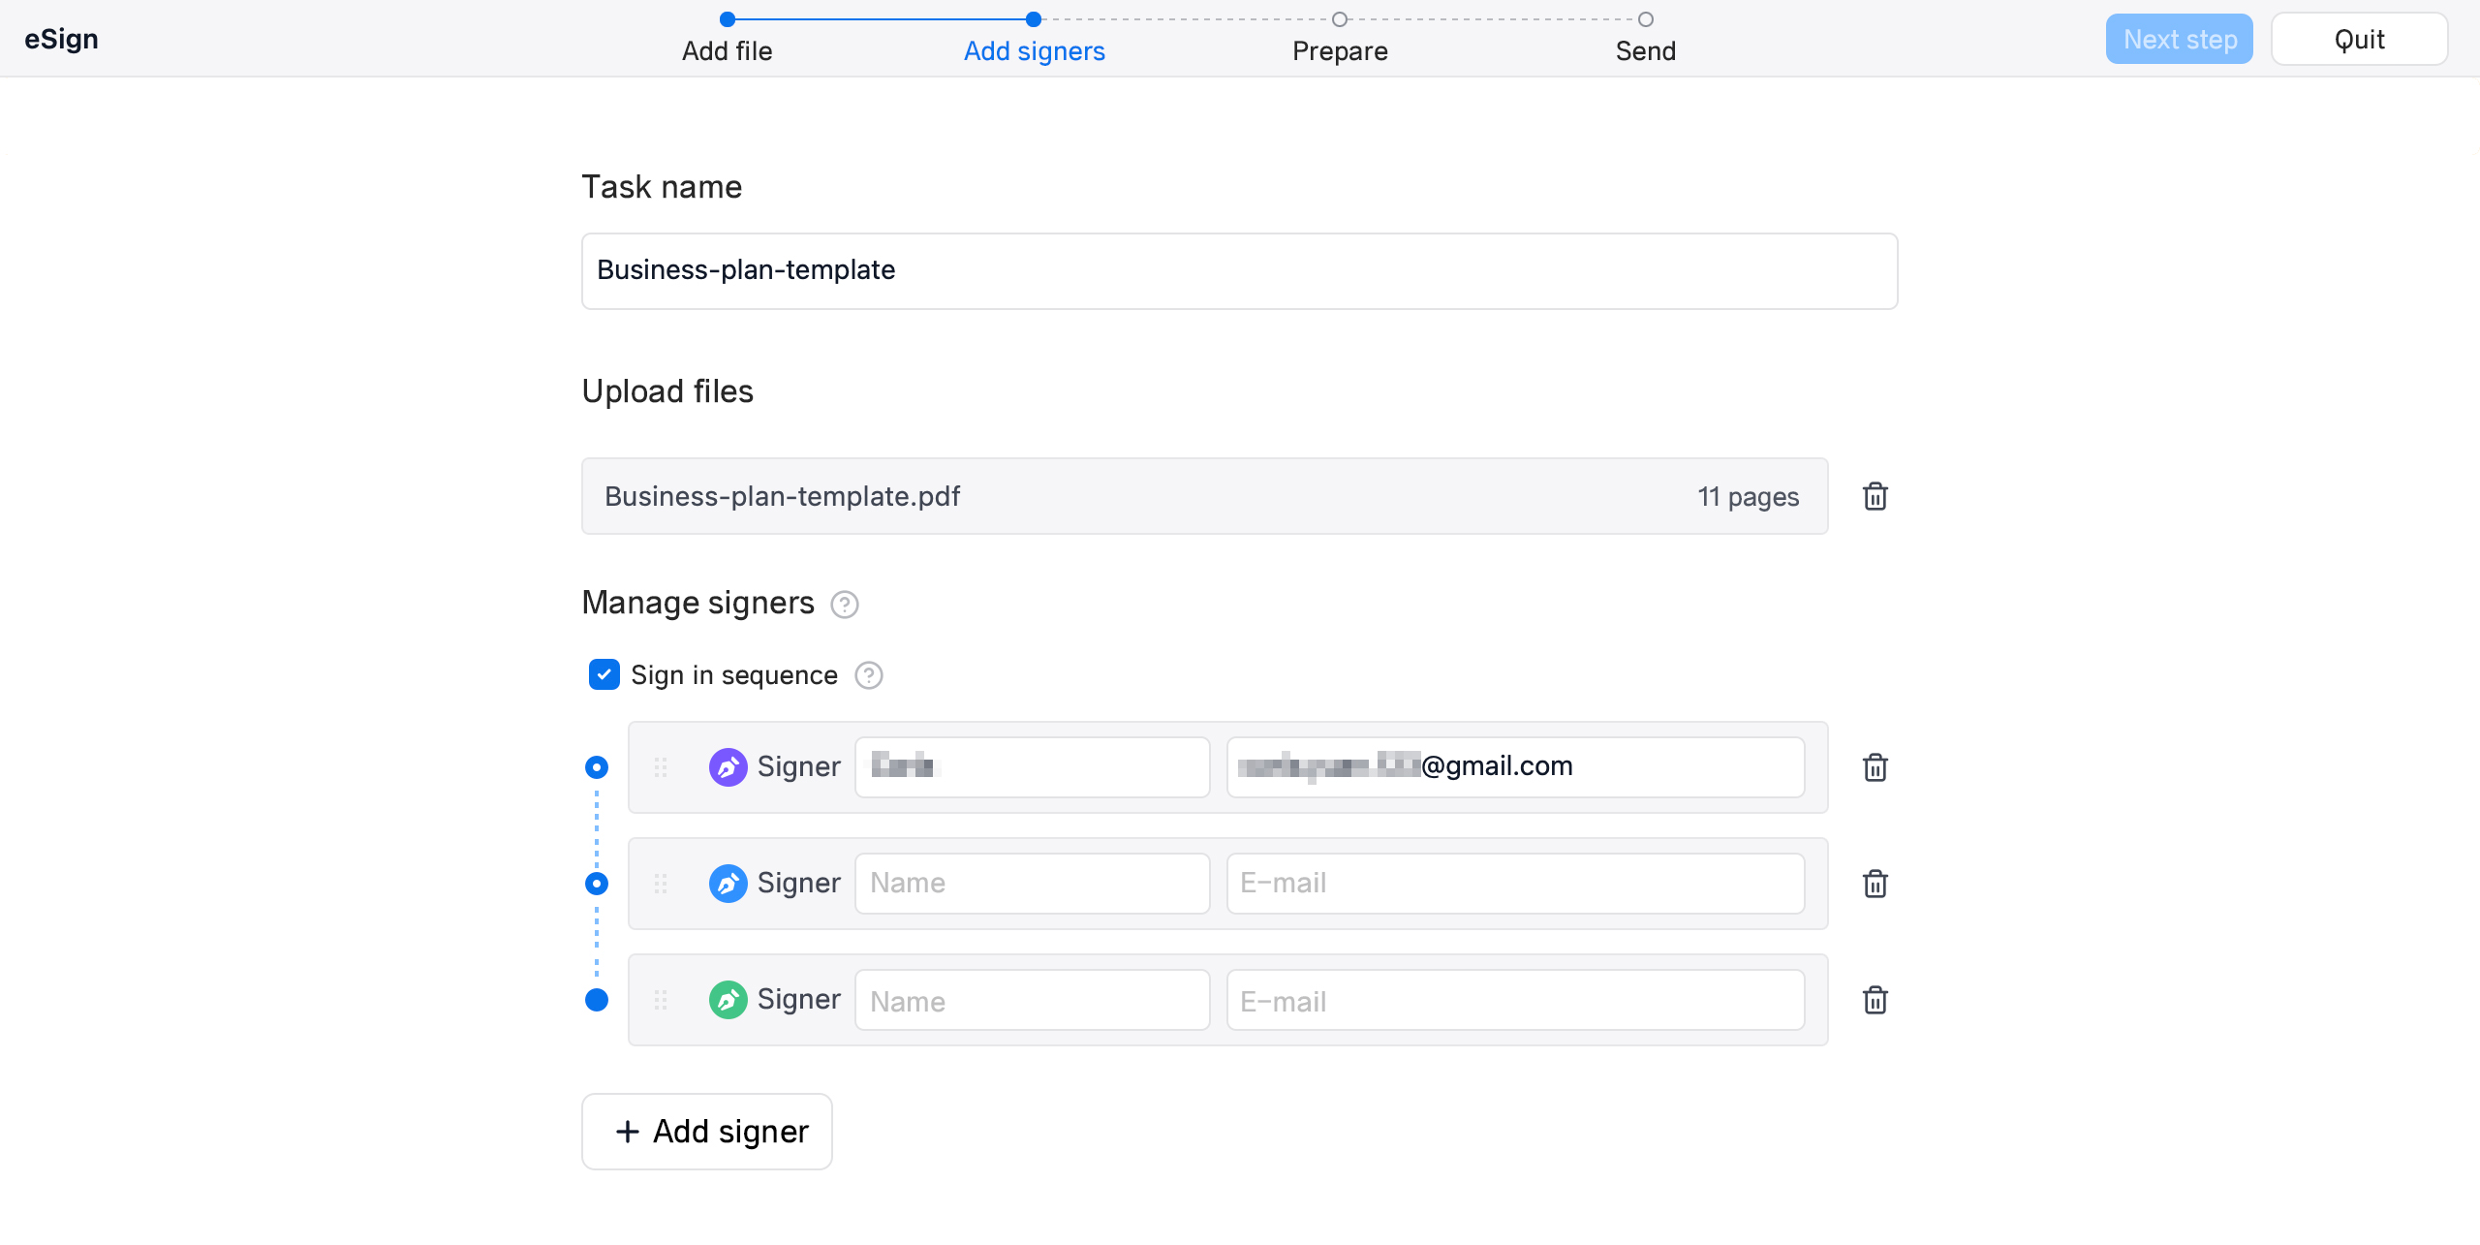This screenshot has width=2480, height=1245.
Task: Click the Send step progress dot
Action: (1643, 18)
